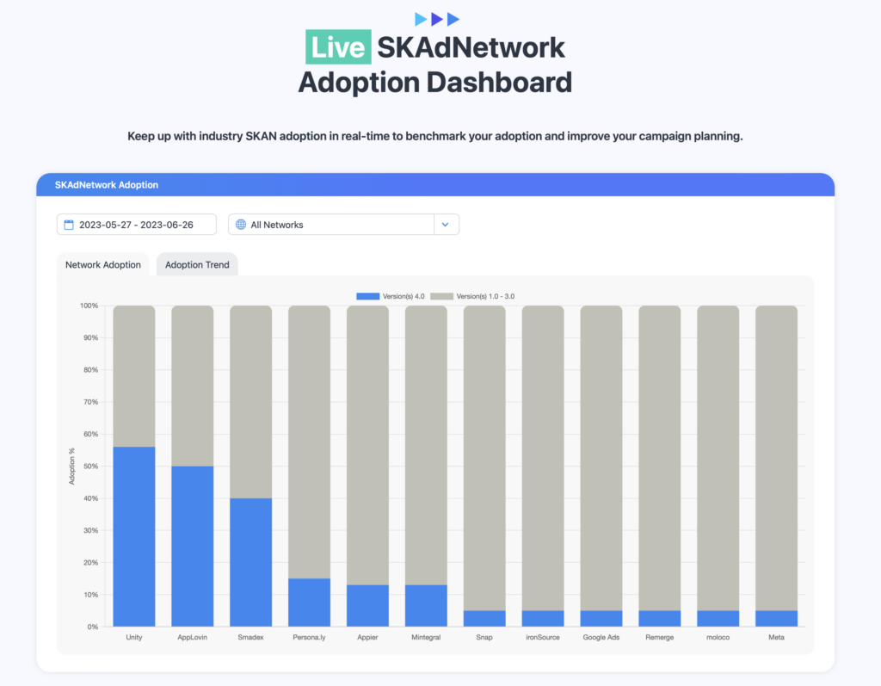This screenshot has height=686, width=881.
Task: Click the Mintegral axis label
Action: coord(427,637)
